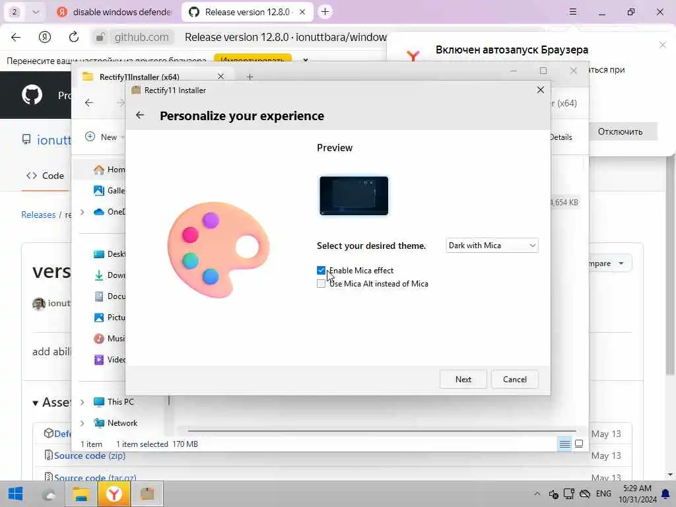
Task: Click the Explorer horizontal scrollbar
Action: pyautogui.click(x=382, y=430)
